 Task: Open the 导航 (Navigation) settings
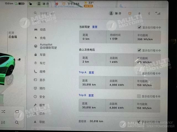click(x=42, y=122)
